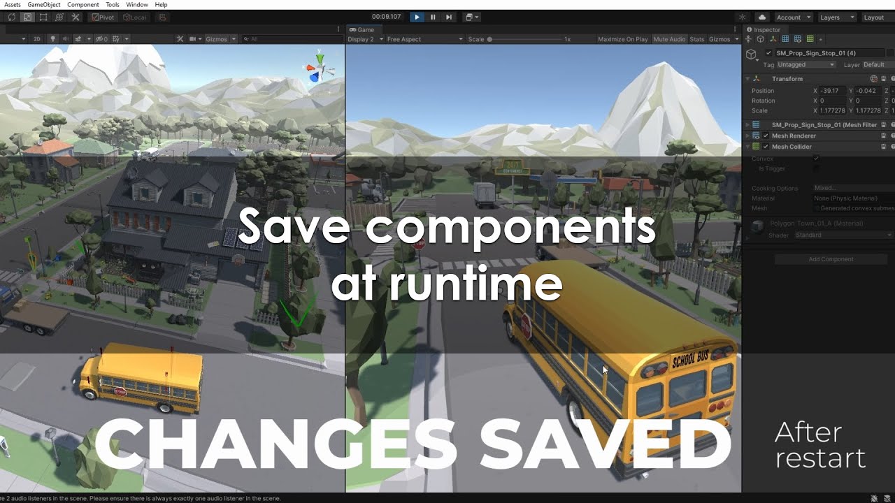
Task: Open the Layout dropdown
Action: tap(878, 17)
